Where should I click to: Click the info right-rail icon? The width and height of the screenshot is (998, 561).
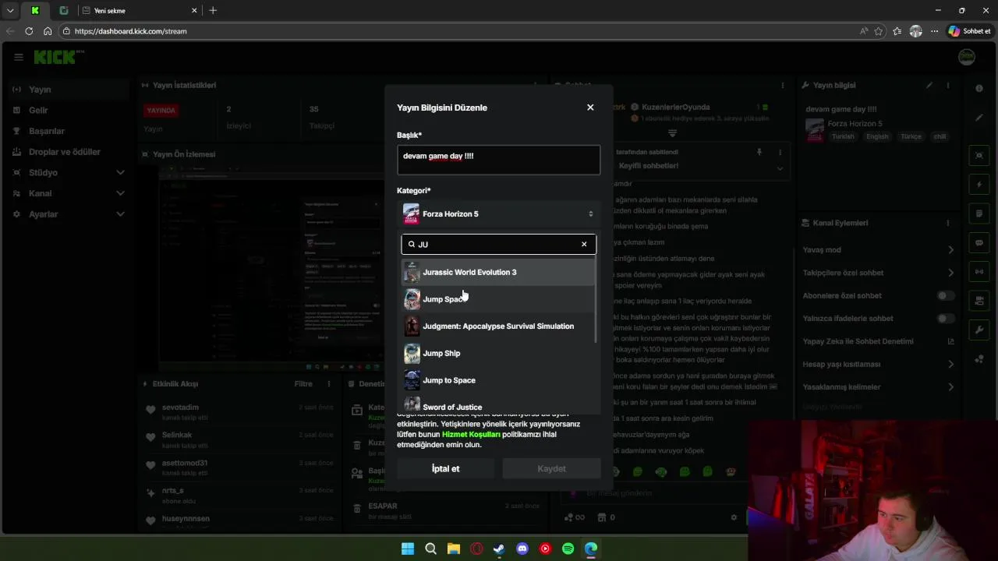[x=979, y=89]
